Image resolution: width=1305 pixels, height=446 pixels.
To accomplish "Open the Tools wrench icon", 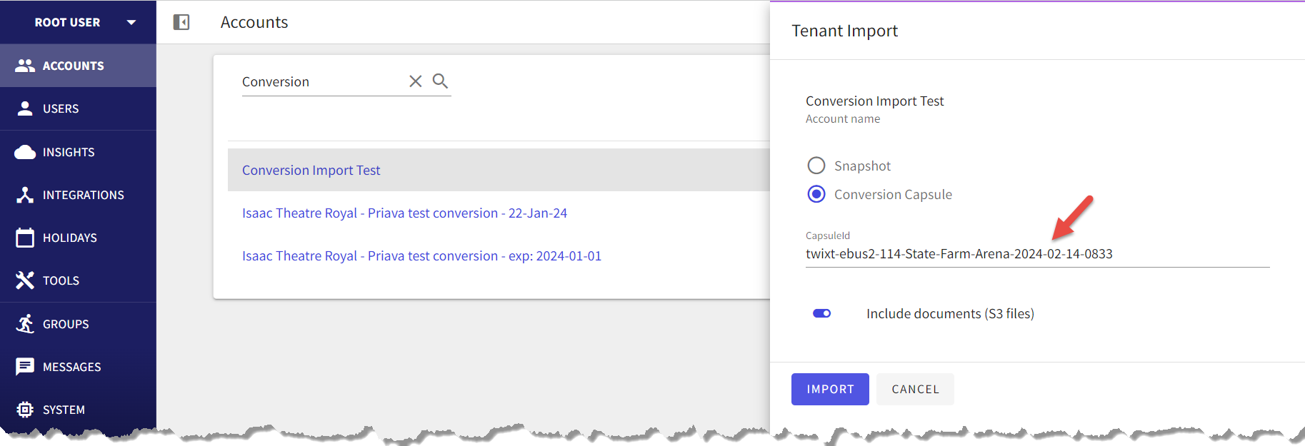I will point(25,280).
